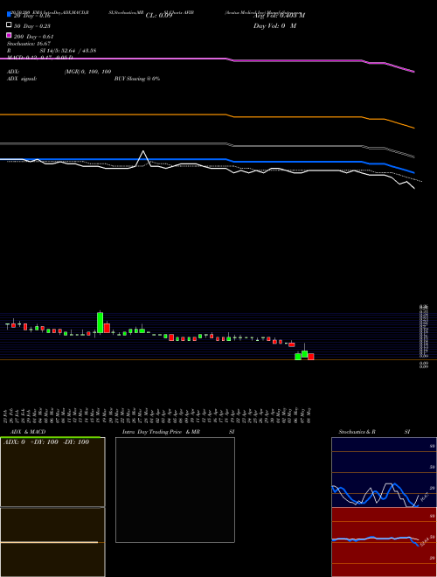Click the 'Day Vol: 0 M' label
This screenshot has width=437, height=577.
(274, 26)
